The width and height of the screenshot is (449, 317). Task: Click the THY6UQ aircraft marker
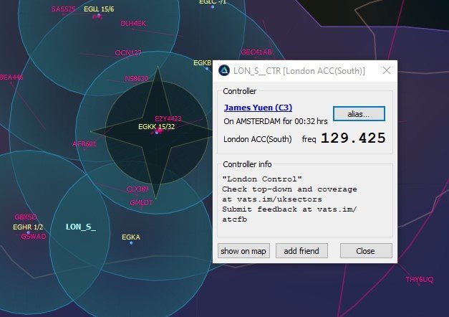(x=419, y=279)
